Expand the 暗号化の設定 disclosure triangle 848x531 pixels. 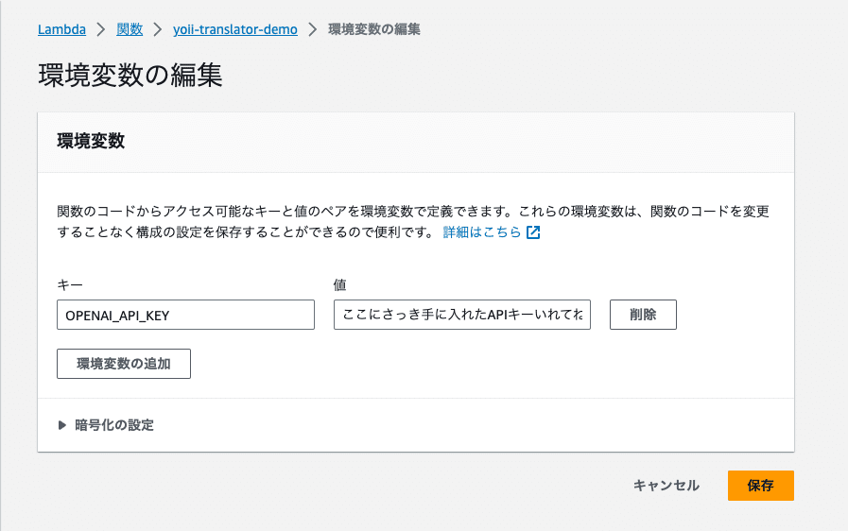pyautogui.click(x=62, y=425)
